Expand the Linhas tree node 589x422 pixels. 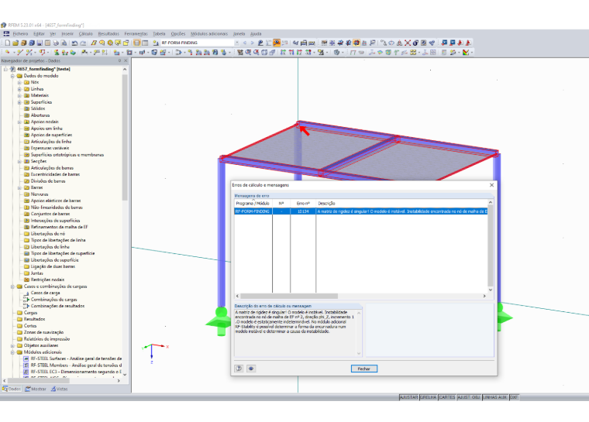[19, 89]
